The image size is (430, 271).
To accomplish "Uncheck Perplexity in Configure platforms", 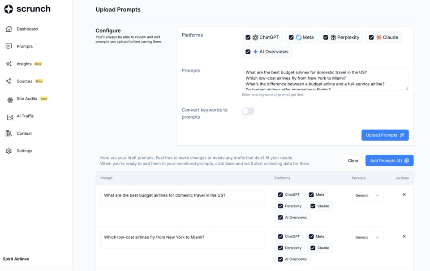I will pos(326,37).
